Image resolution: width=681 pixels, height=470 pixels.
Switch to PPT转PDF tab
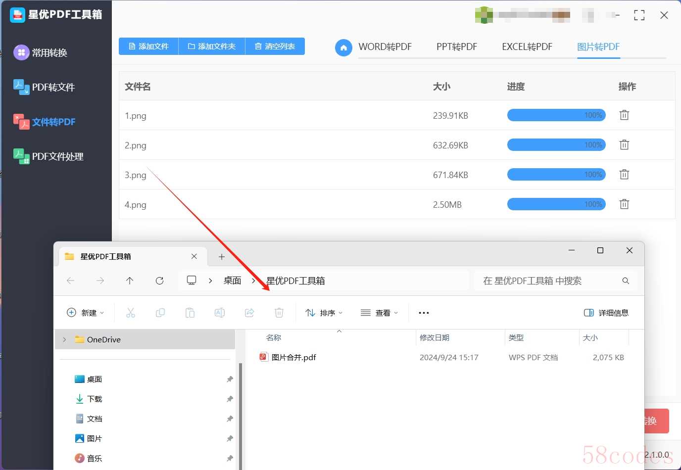pos(457,47)
